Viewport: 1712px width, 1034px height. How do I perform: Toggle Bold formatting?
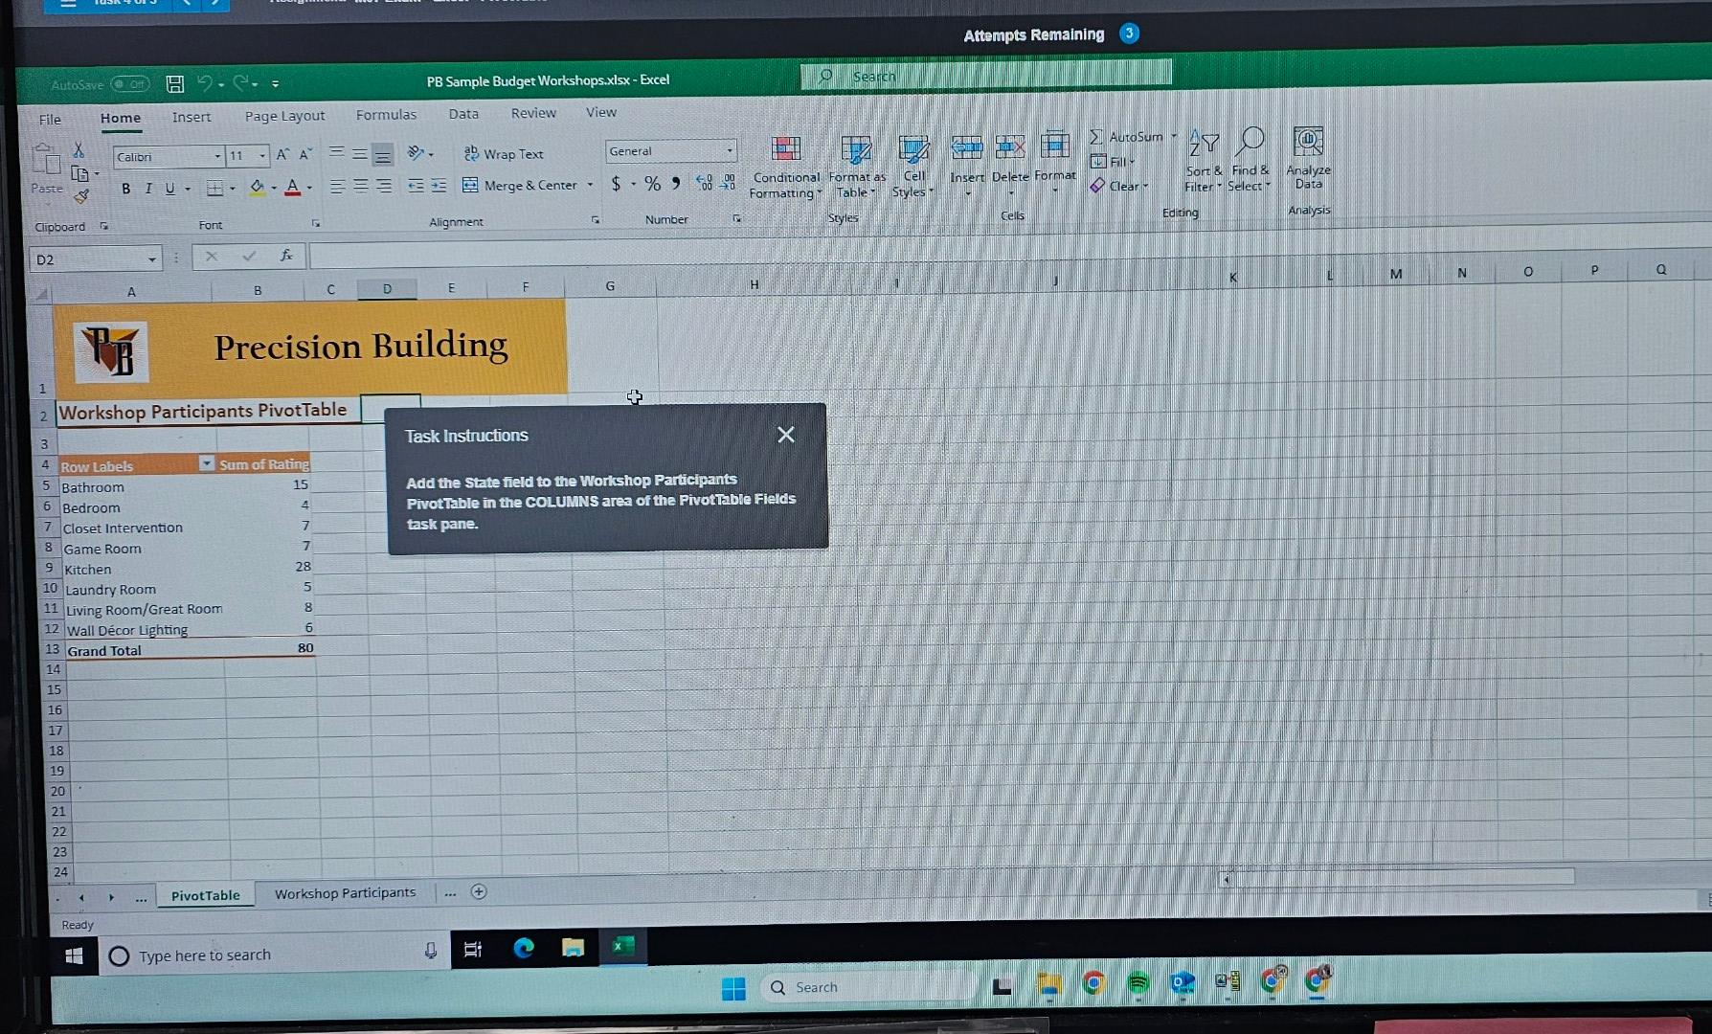125,188
